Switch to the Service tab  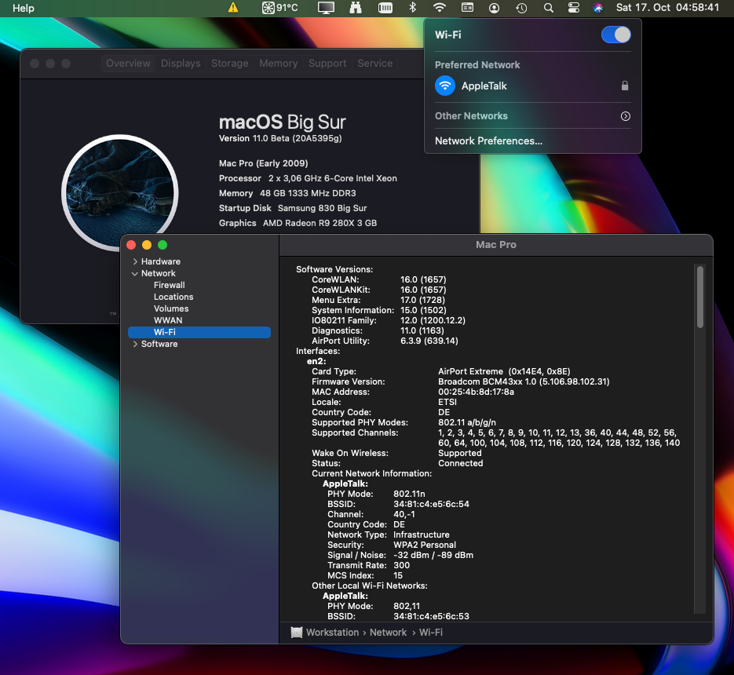point(375,64)
